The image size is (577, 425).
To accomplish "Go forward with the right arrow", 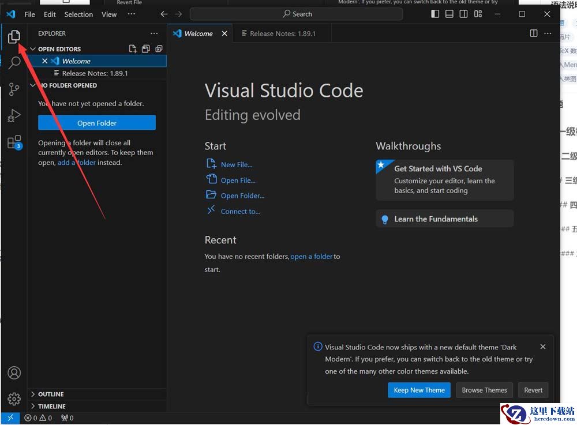I will [178, 14].
